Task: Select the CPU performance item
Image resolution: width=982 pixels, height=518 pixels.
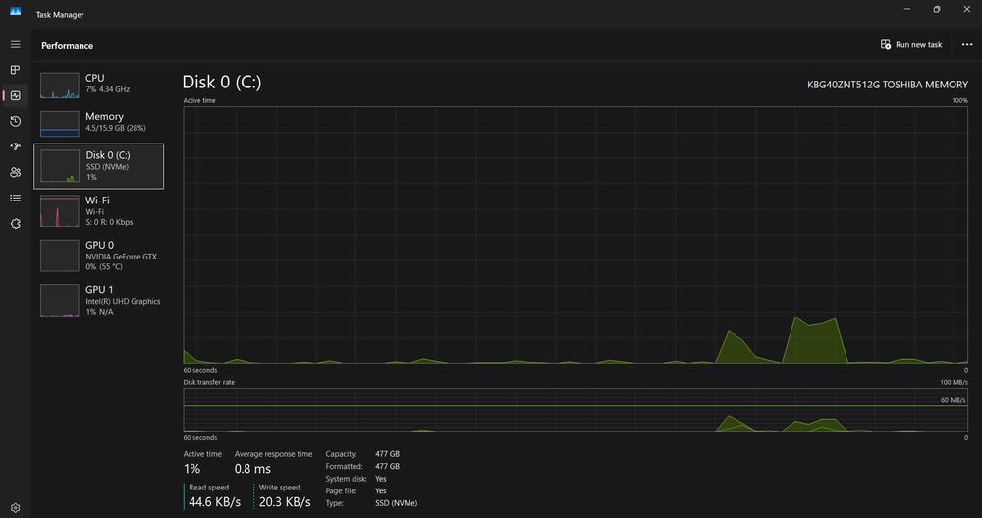Action: [x=99, y=84]
